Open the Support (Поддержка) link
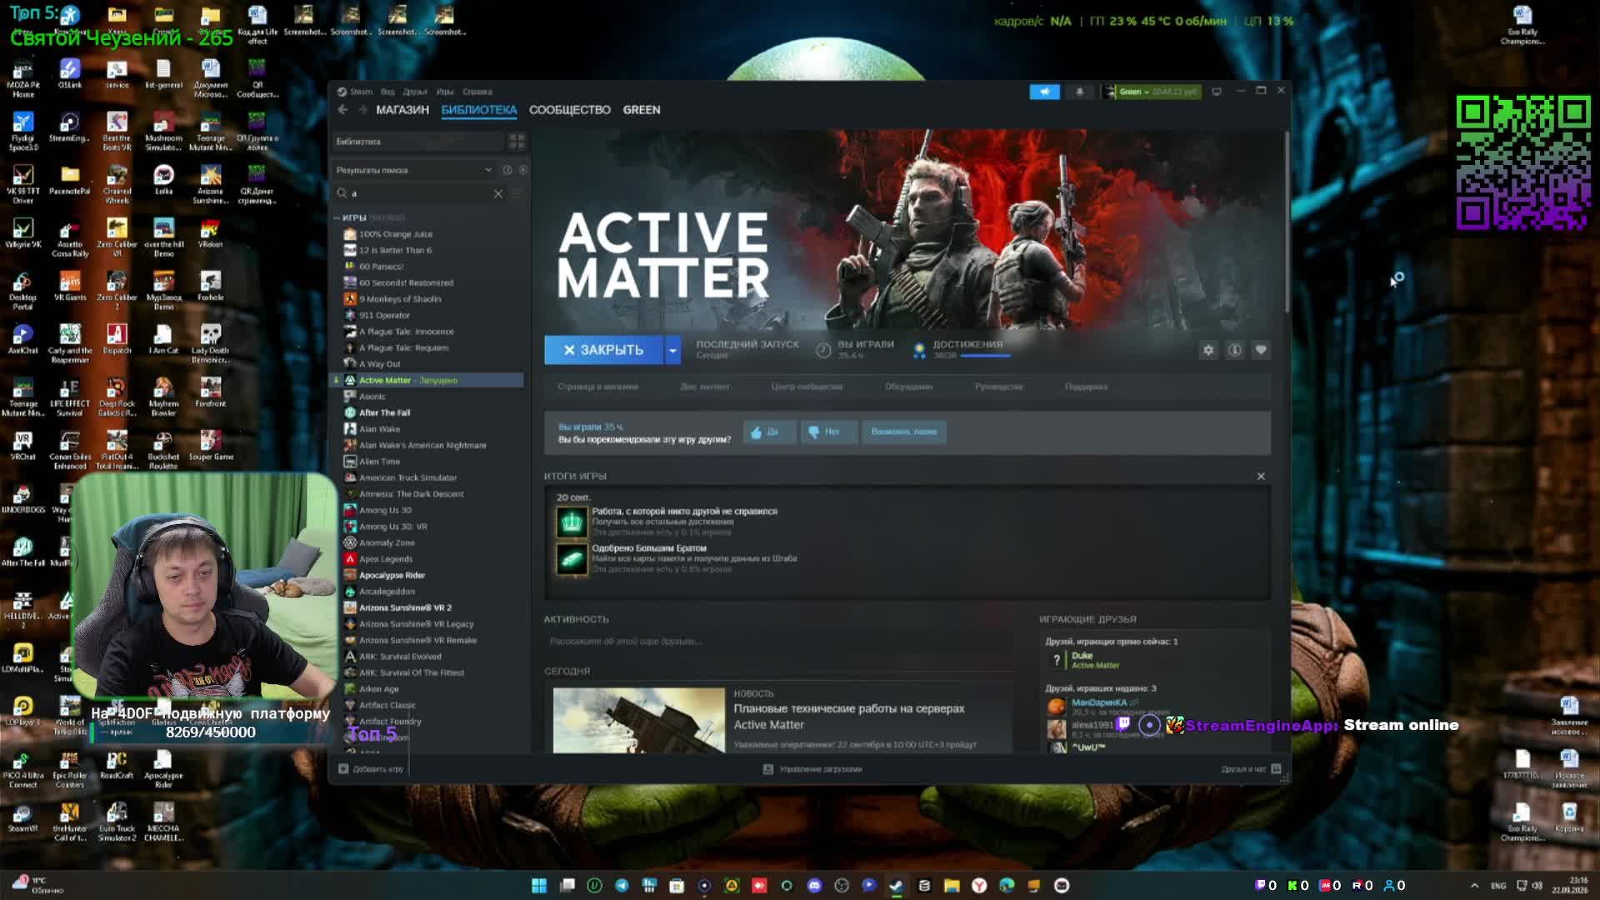 click(x=1086, y=387)
